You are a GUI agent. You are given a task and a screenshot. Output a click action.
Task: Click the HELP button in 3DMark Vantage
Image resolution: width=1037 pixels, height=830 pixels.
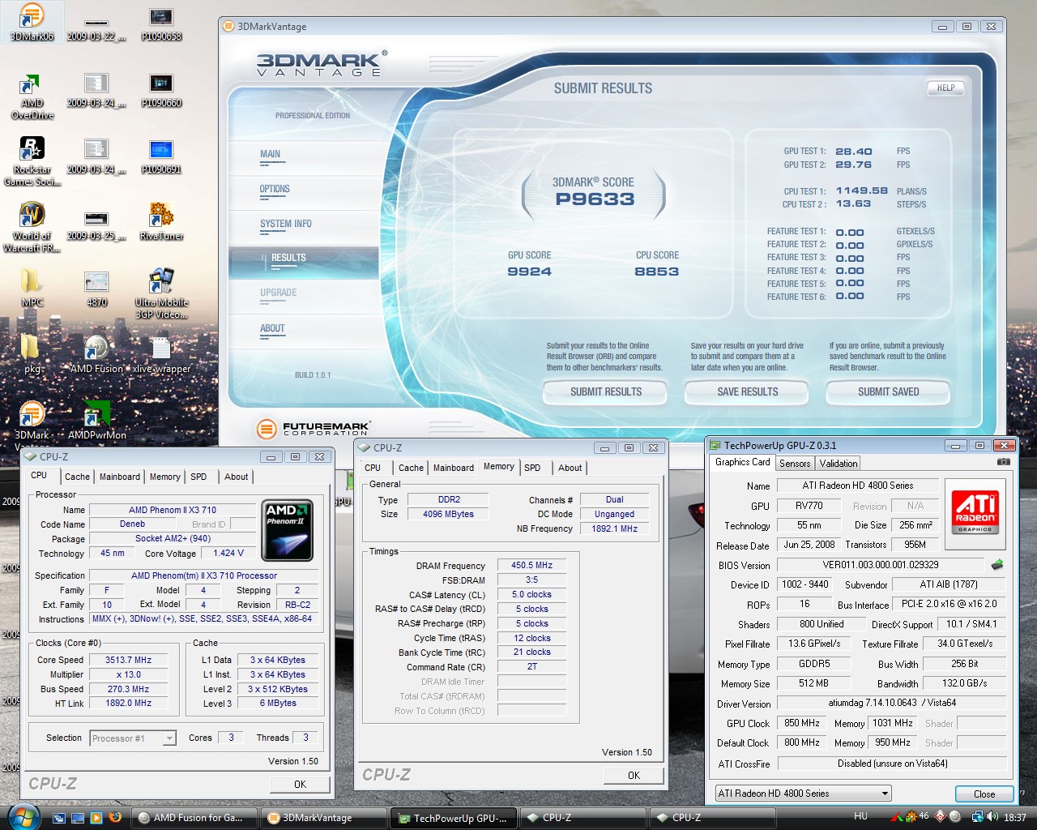[x=945, y=88]
